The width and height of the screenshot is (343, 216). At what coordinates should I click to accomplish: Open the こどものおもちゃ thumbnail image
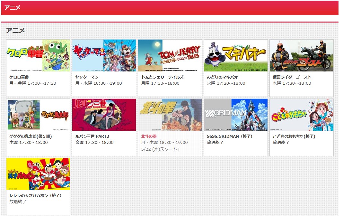coord(302,115)
